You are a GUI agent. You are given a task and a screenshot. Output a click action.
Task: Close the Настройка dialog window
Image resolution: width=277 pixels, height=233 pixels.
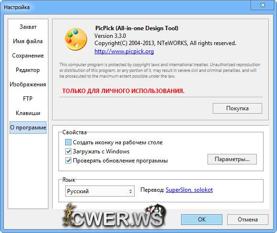[x=263, y=5]
